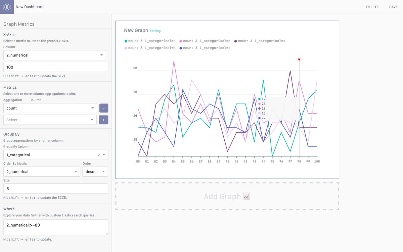Click y-axis label 30

pyautogui.click(x=135, y=68)
